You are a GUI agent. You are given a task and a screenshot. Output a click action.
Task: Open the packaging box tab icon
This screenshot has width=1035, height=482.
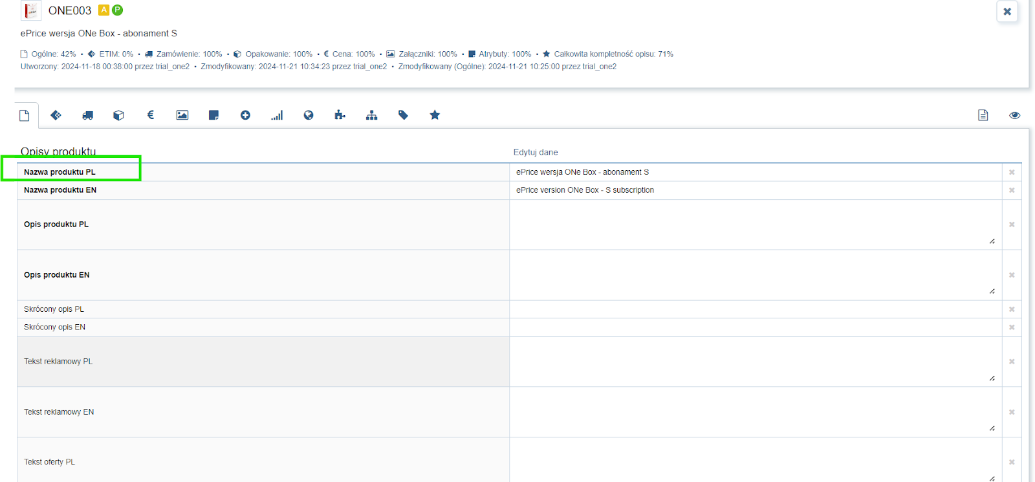[119, 115]
